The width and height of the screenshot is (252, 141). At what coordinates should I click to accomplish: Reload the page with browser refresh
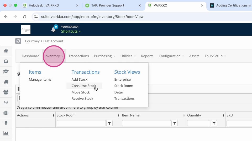pyautogui.click(x=25, y=17)
